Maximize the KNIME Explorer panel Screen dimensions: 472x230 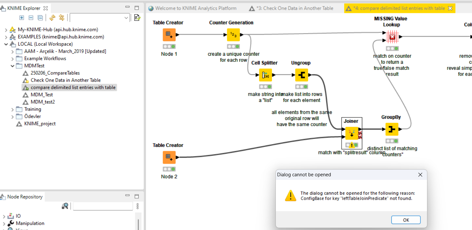(136, 8)
